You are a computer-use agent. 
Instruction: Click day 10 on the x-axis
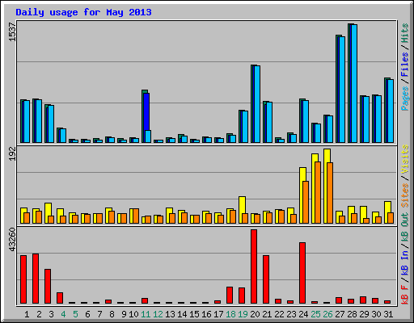point(133,314)
